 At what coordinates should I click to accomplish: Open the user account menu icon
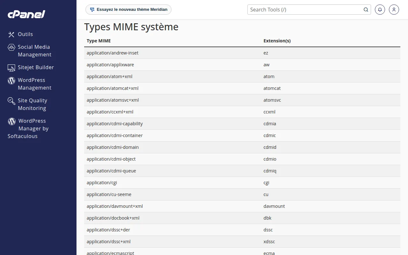pos(394,10)
